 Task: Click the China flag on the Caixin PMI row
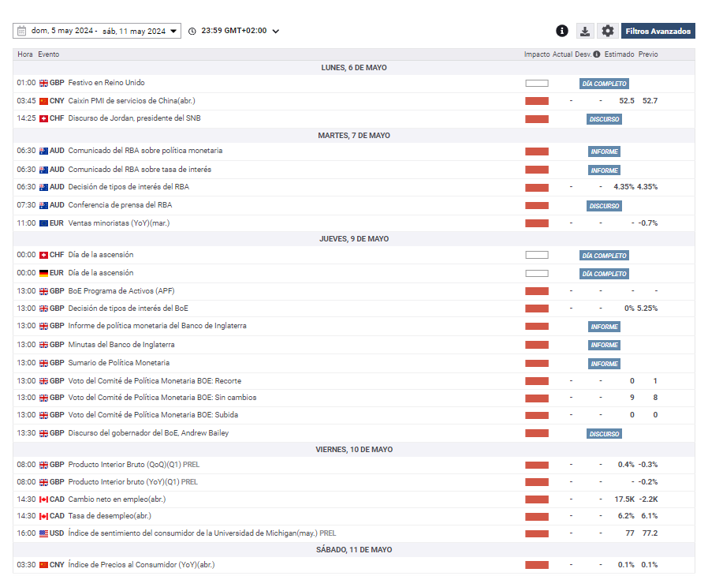[x=44, y=101]
